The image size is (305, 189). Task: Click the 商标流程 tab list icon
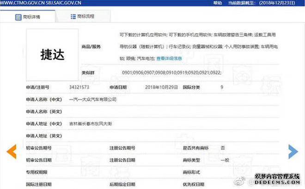[x=73, y=17]
